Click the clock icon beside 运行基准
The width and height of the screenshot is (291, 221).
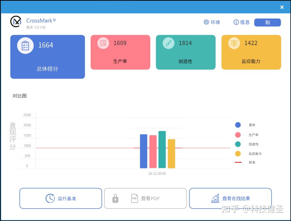50,198
